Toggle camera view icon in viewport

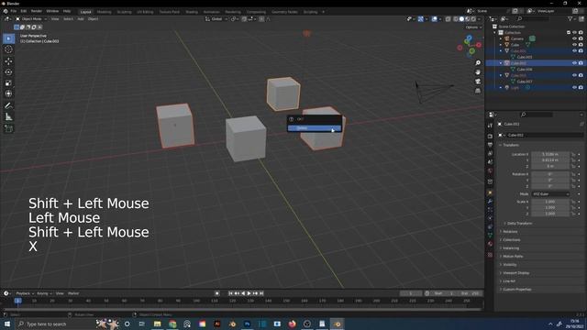pyautogui.click(x=478, y=82)
